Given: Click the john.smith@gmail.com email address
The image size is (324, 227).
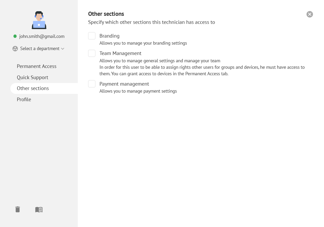Looking at the screenshot, I should pos(42,36).
